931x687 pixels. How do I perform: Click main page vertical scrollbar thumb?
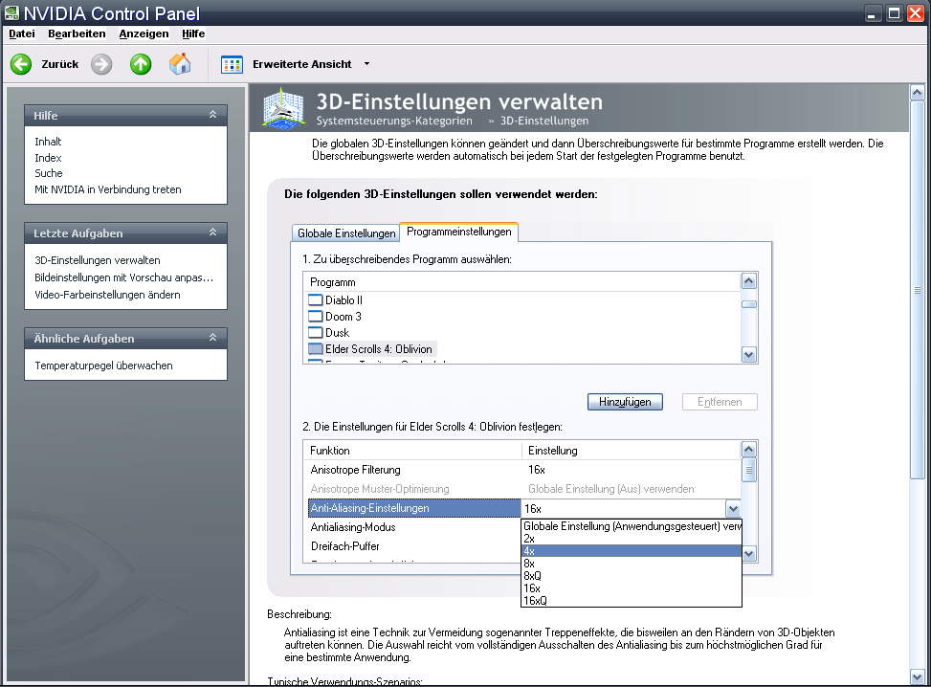point(918,289)
